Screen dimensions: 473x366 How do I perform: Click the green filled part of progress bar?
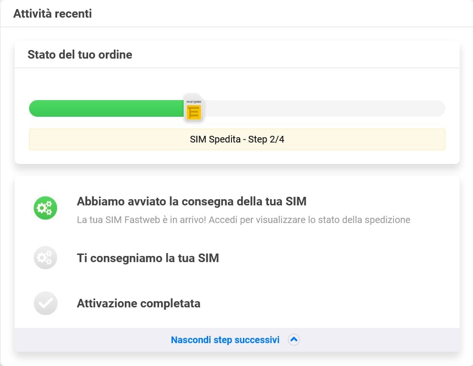[x=106, y=108]
